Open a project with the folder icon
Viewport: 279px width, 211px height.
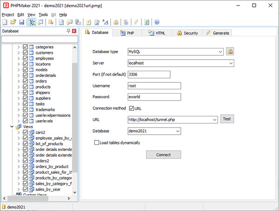[x=13, y=22]
